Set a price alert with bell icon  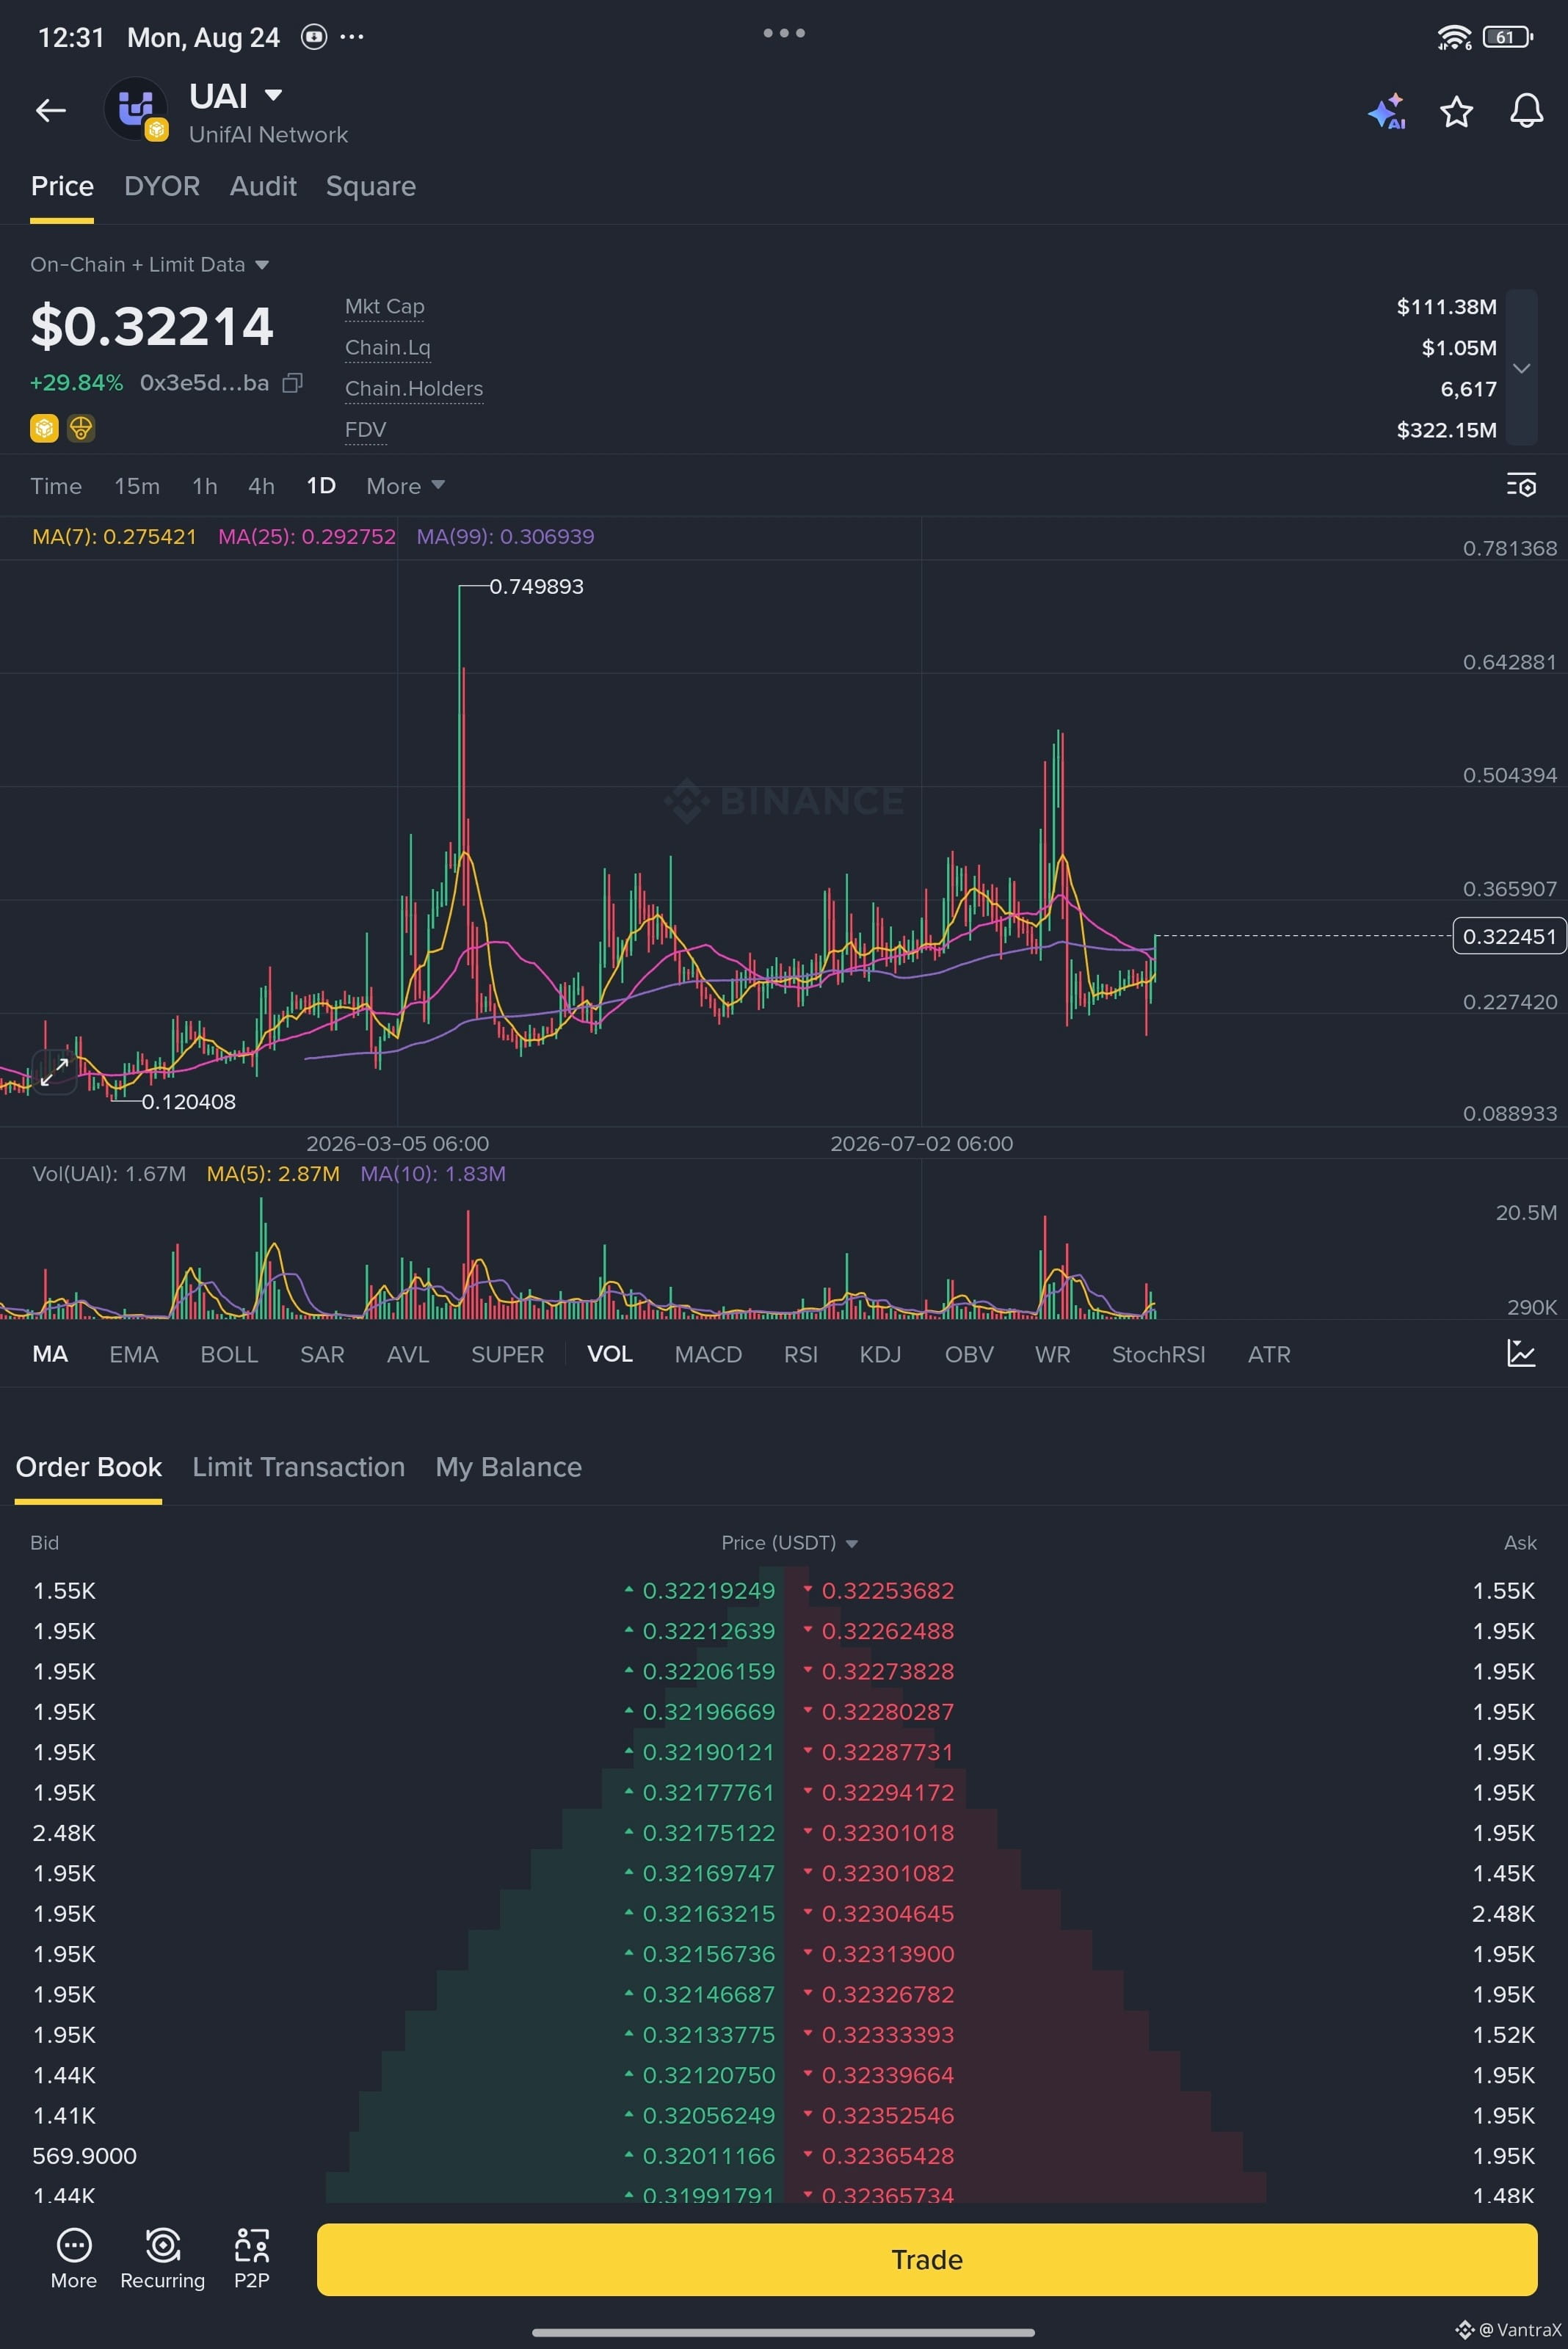click(1526, 111)
